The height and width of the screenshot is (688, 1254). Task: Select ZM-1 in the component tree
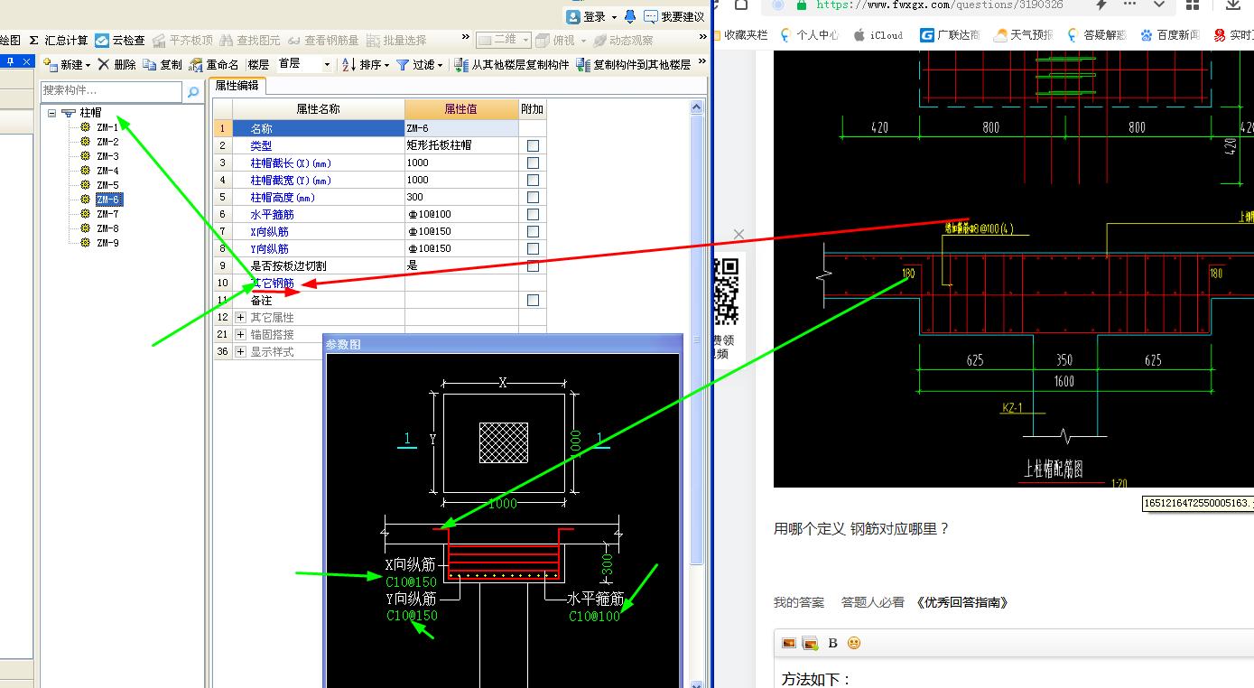point(107,127)
